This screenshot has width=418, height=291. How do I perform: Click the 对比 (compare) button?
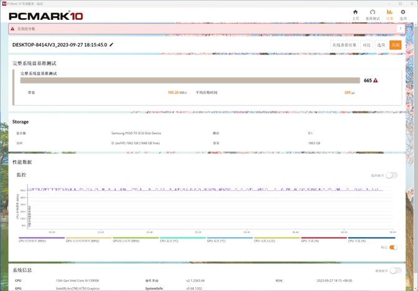(367, 45)
